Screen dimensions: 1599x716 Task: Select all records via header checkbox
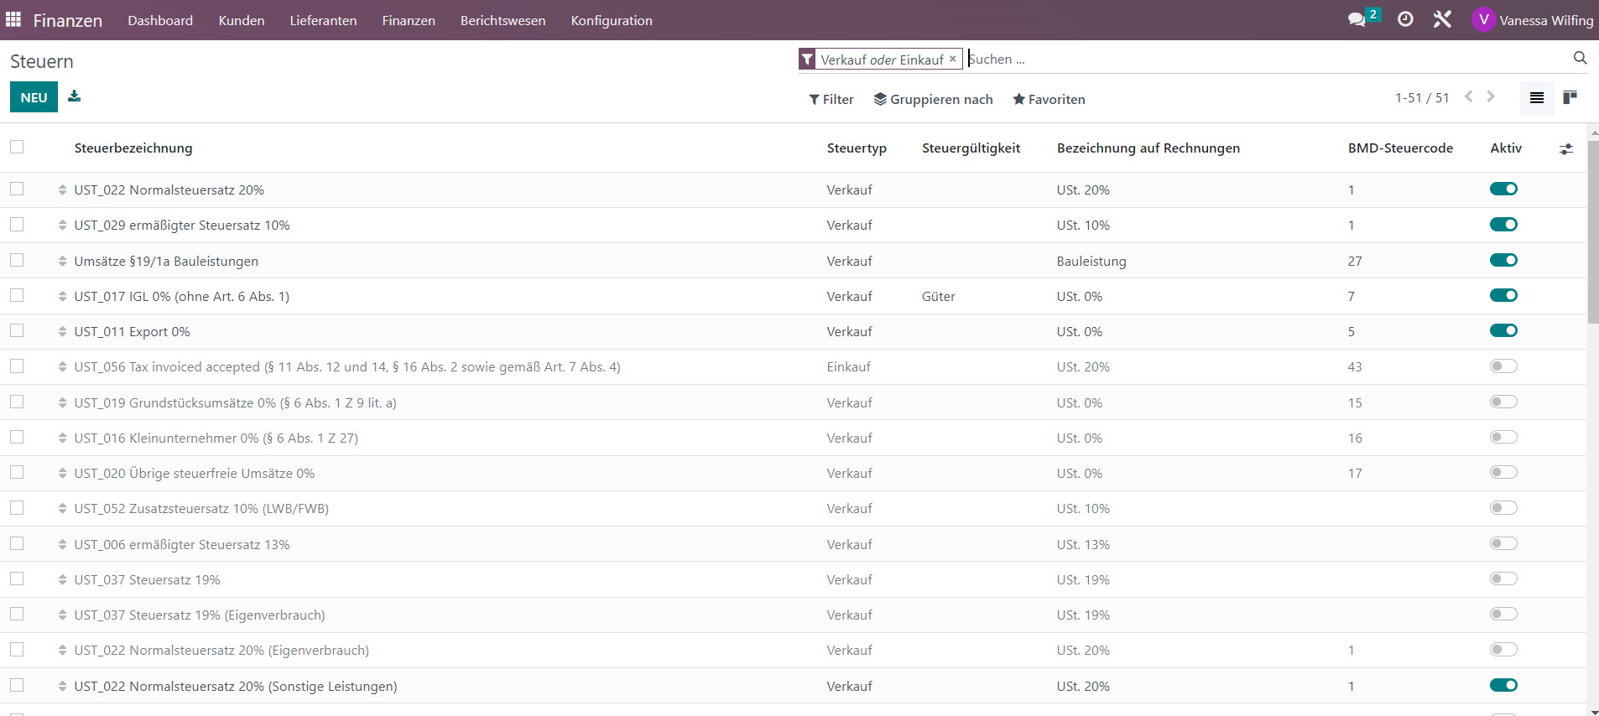(17, 147)
